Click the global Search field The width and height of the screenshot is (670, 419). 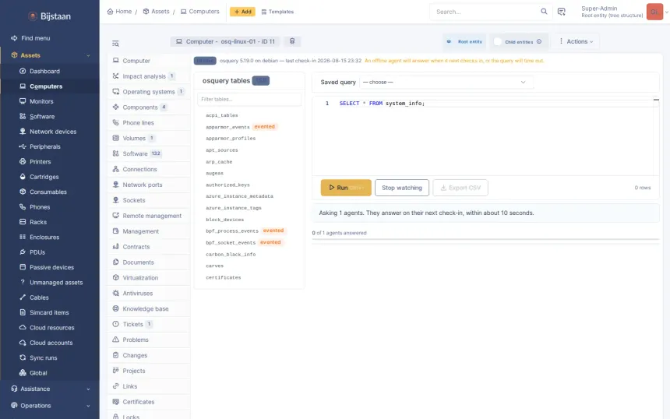tap(487, 12)
